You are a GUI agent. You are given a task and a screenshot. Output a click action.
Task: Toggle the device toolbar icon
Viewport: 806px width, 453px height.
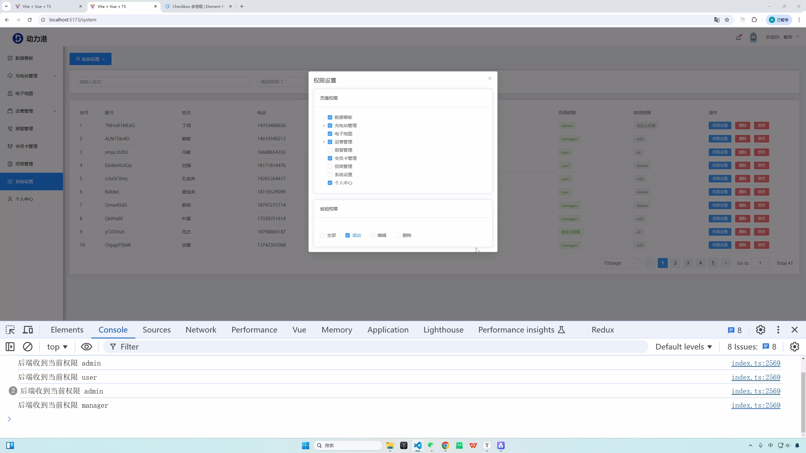pyautogui.click(x=28, y=330)
